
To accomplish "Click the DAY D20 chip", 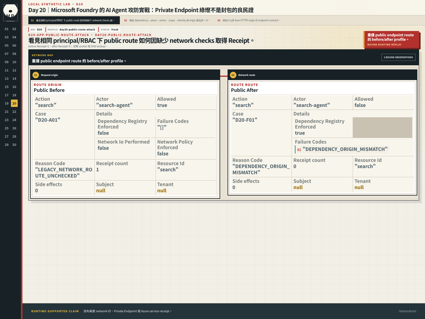I will pos(36,30).
